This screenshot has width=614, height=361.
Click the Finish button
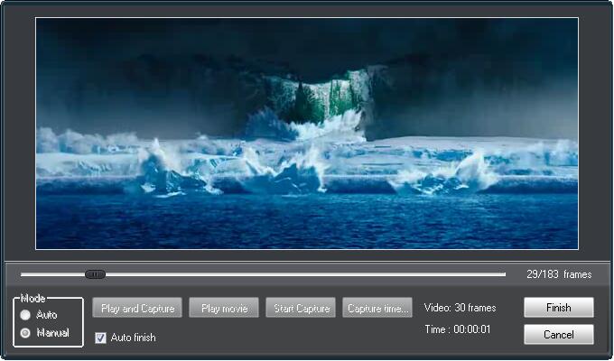click(559, 308)
